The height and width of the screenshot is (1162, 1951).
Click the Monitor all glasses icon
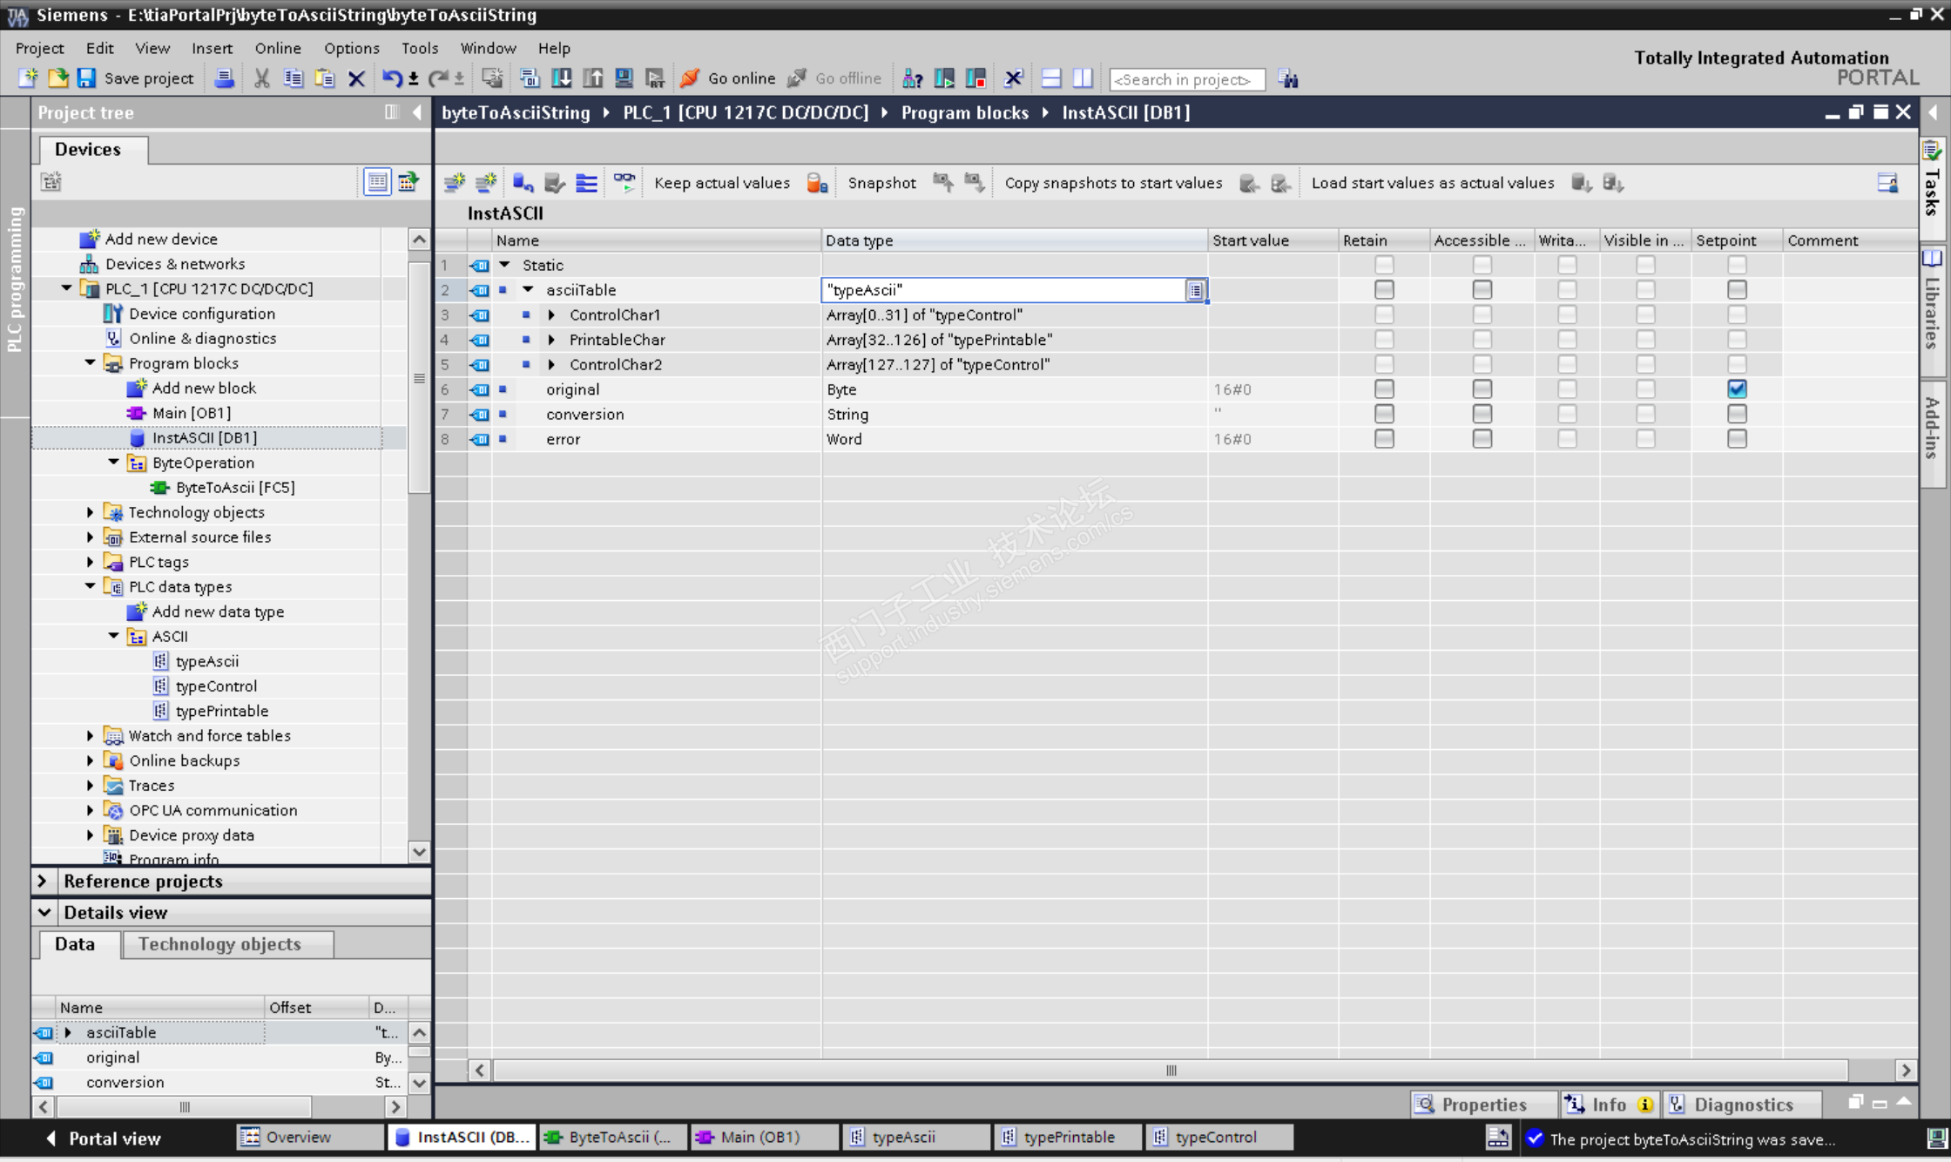click(x=624, y=183)
